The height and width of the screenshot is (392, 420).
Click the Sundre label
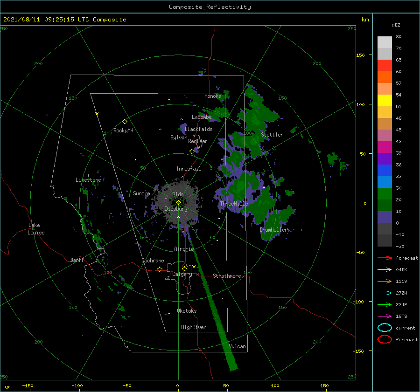point(141,193)
